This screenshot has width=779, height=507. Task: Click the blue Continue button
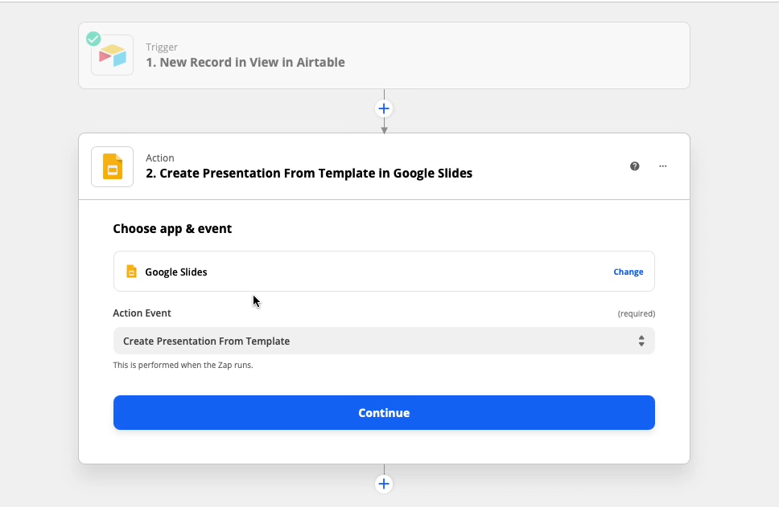click(384, 413)
